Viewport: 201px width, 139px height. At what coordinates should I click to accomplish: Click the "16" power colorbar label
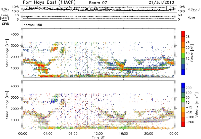[187, 53]
